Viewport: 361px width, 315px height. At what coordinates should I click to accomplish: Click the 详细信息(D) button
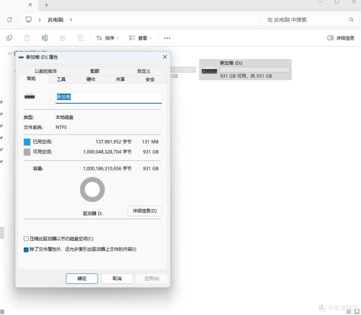pos(145,211)
